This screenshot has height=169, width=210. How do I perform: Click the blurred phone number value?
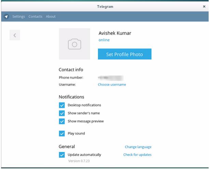[110, 78]
